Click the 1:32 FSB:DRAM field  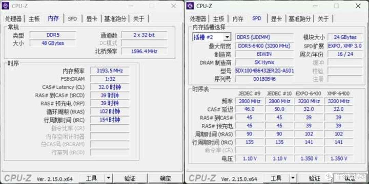(110, 79)
